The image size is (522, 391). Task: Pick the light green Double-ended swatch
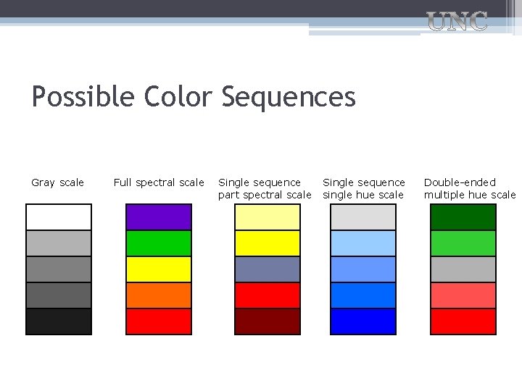click(463, 243)
